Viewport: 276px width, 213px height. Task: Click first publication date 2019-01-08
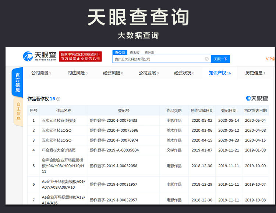(x=255, y=150)
